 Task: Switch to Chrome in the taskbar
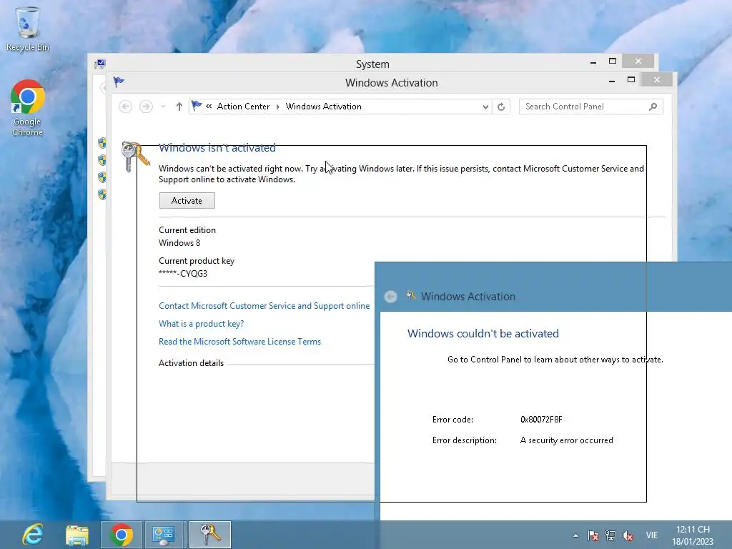pos(122,535)
